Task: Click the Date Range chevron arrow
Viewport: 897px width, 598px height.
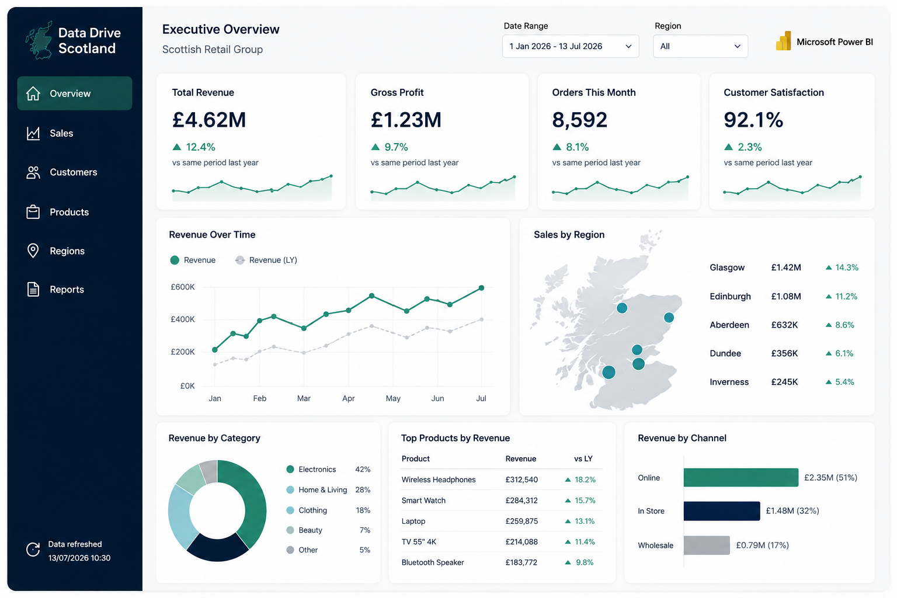Action: click(628, 46)
